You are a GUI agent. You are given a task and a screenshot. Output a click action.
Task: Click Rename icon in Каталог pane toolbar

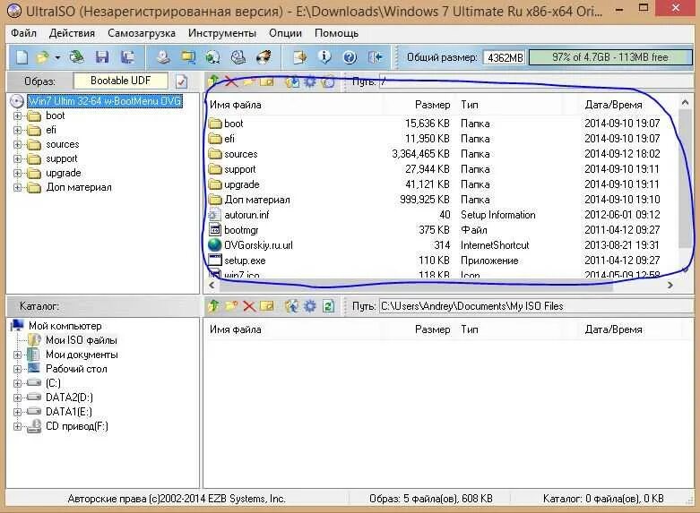pos(266,306)
